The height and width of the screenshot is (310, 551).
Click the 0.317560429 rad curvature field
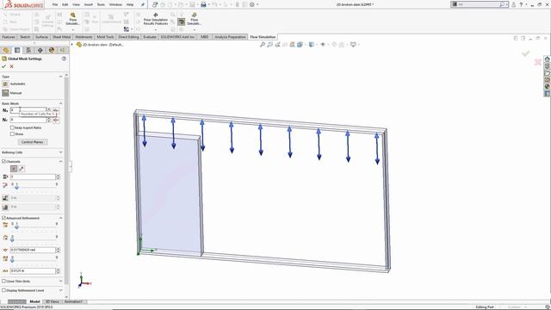tap(33, 250)
